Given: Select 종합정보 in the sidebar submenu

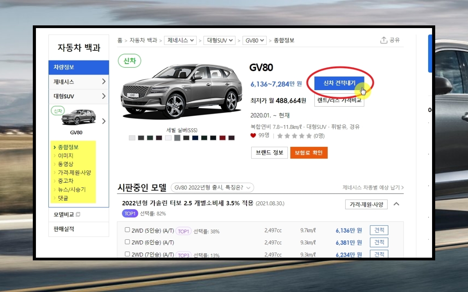Looking at the screenshot, I should tap(68, 147).
